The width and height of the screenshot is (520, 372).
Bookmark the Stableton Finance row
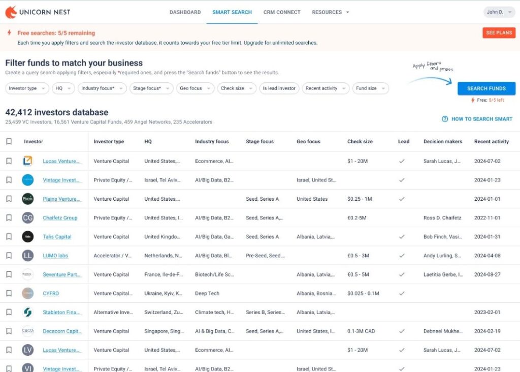[x=9, y=312]
